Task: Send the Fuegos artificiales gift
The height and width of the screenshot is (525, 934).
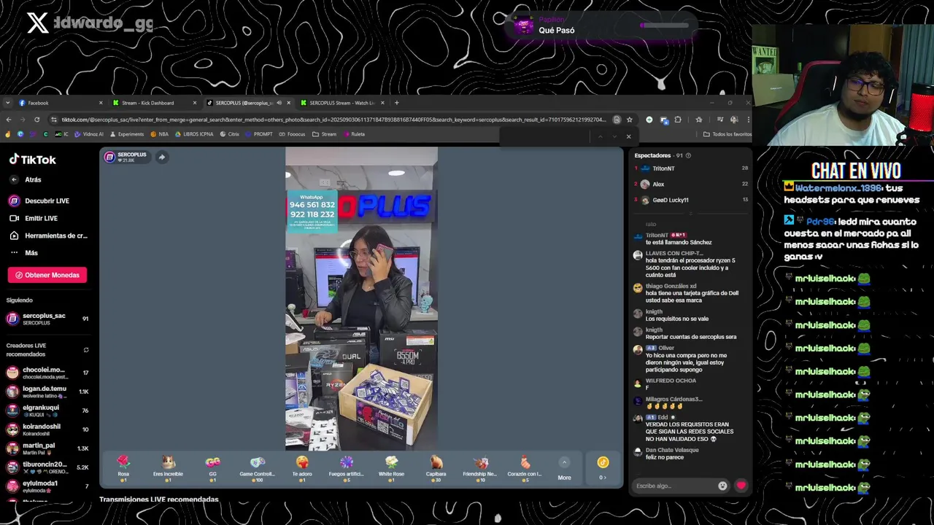Action: (347, 467)
